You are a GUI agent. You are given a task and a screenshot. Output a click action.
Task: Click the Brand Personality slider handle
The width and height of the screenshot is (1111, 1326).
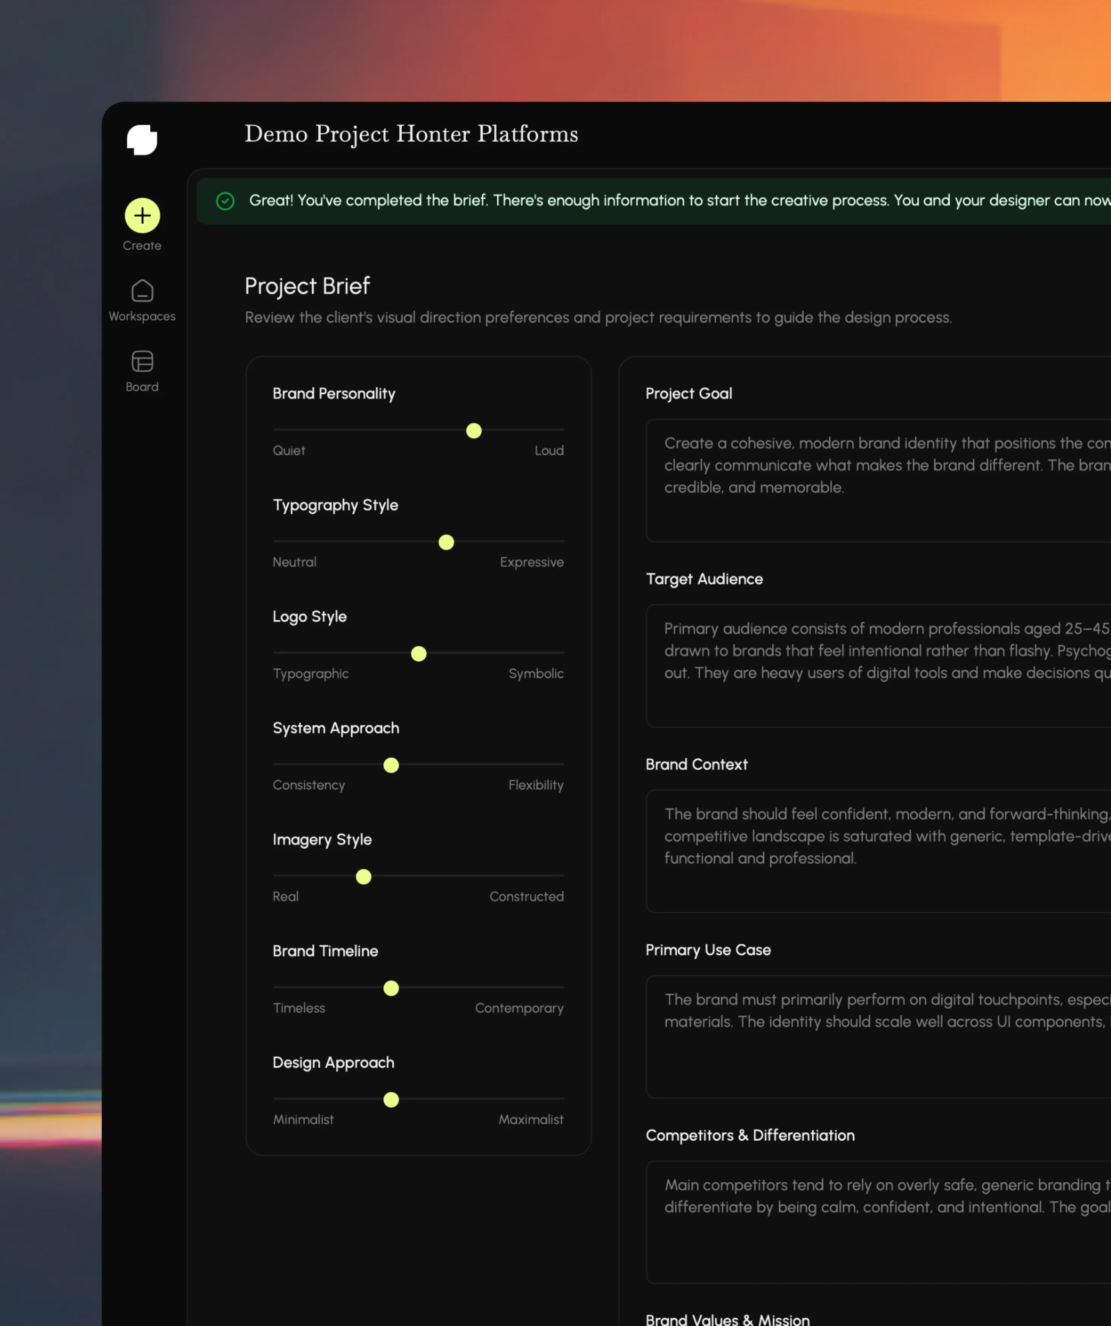[474, 431]
